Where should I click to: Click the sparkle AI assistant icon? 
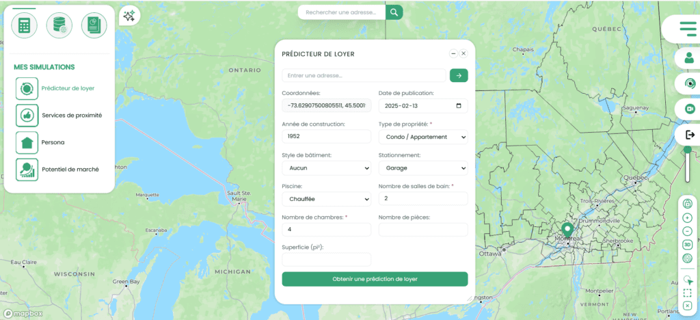point(129,16)
